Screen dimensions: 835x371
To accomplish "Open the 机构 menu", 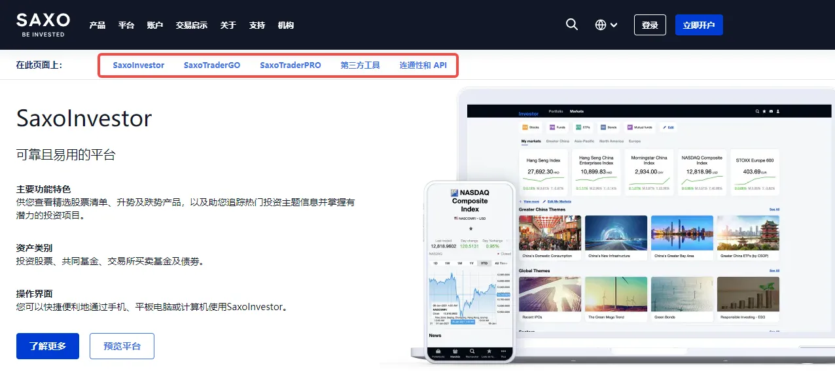I will point(286,26).
